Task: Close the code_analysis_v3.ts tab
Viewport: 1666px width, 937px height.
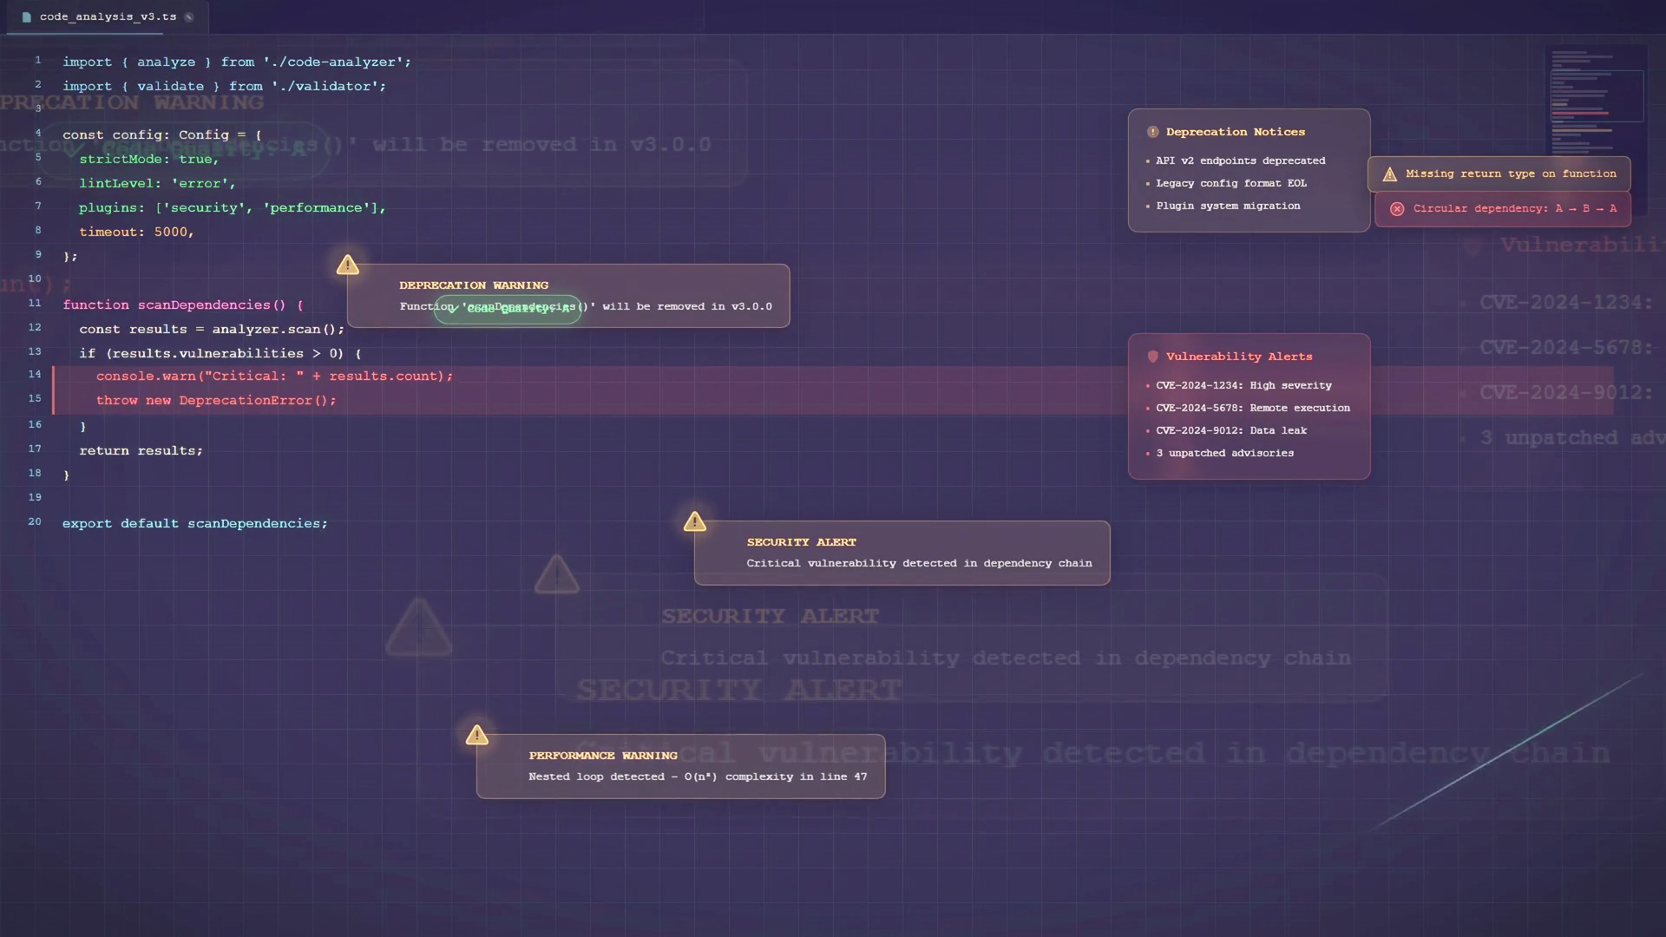Action: [x=189, y=17]
